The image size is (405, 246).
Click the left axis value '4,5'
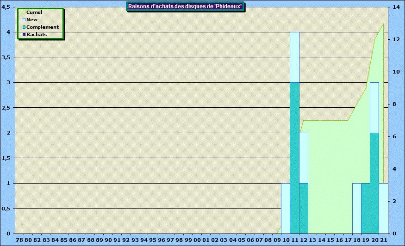[x=7, y=6]
